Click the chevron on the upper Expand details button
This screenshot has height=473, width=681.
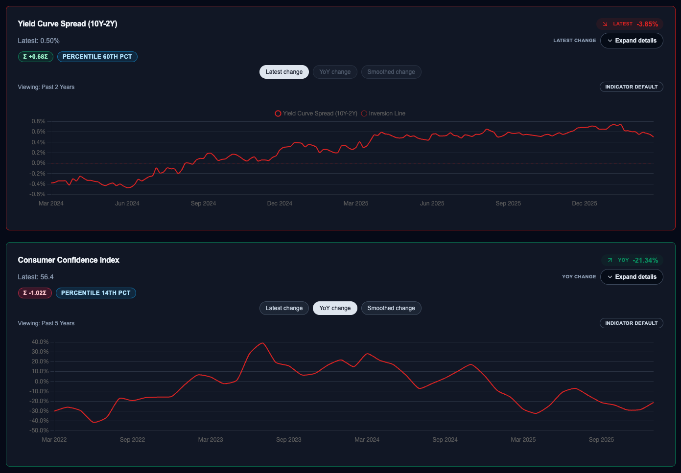pyautogui.click(x=610, y=41)
